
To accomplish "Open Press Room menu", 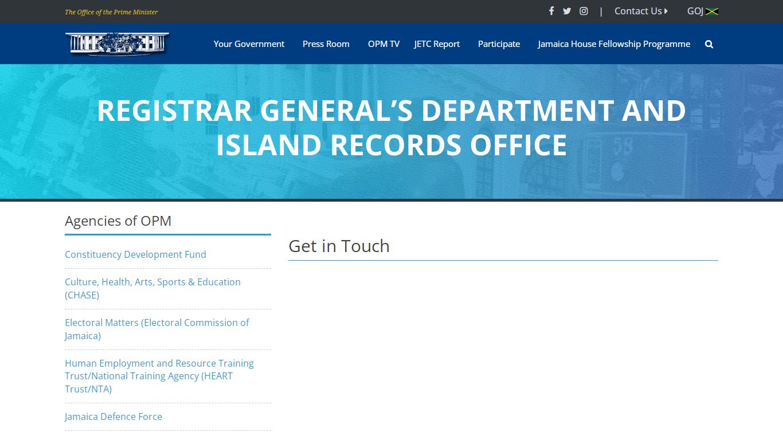I will 326,44.
